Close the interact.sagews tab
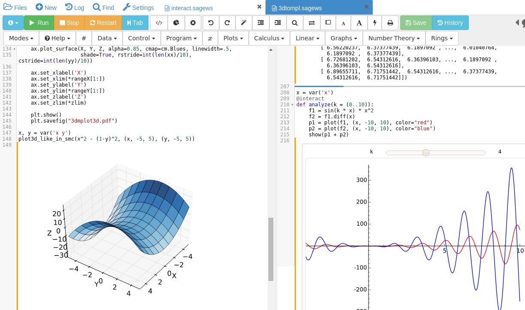This screenshot has width=525, height=310. [x=259, y=7]
